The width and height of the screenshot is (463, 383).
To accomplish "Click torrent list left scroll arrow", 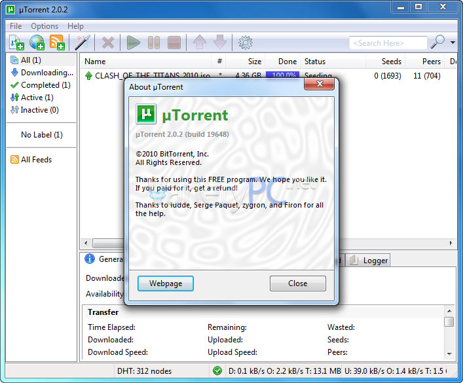I will [86, 243].
